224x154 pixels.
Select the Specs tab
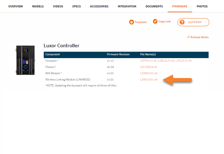pyautogui.click(x=76, y=6)
